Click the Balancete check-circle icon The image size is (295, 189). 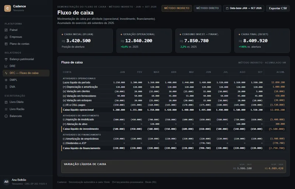coord(6,116)
